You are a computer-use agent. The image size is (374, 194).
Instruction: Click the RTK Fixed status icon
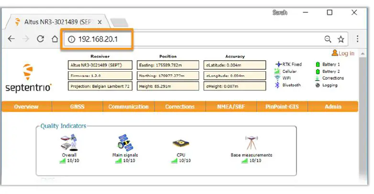click(x=278, y=64)
